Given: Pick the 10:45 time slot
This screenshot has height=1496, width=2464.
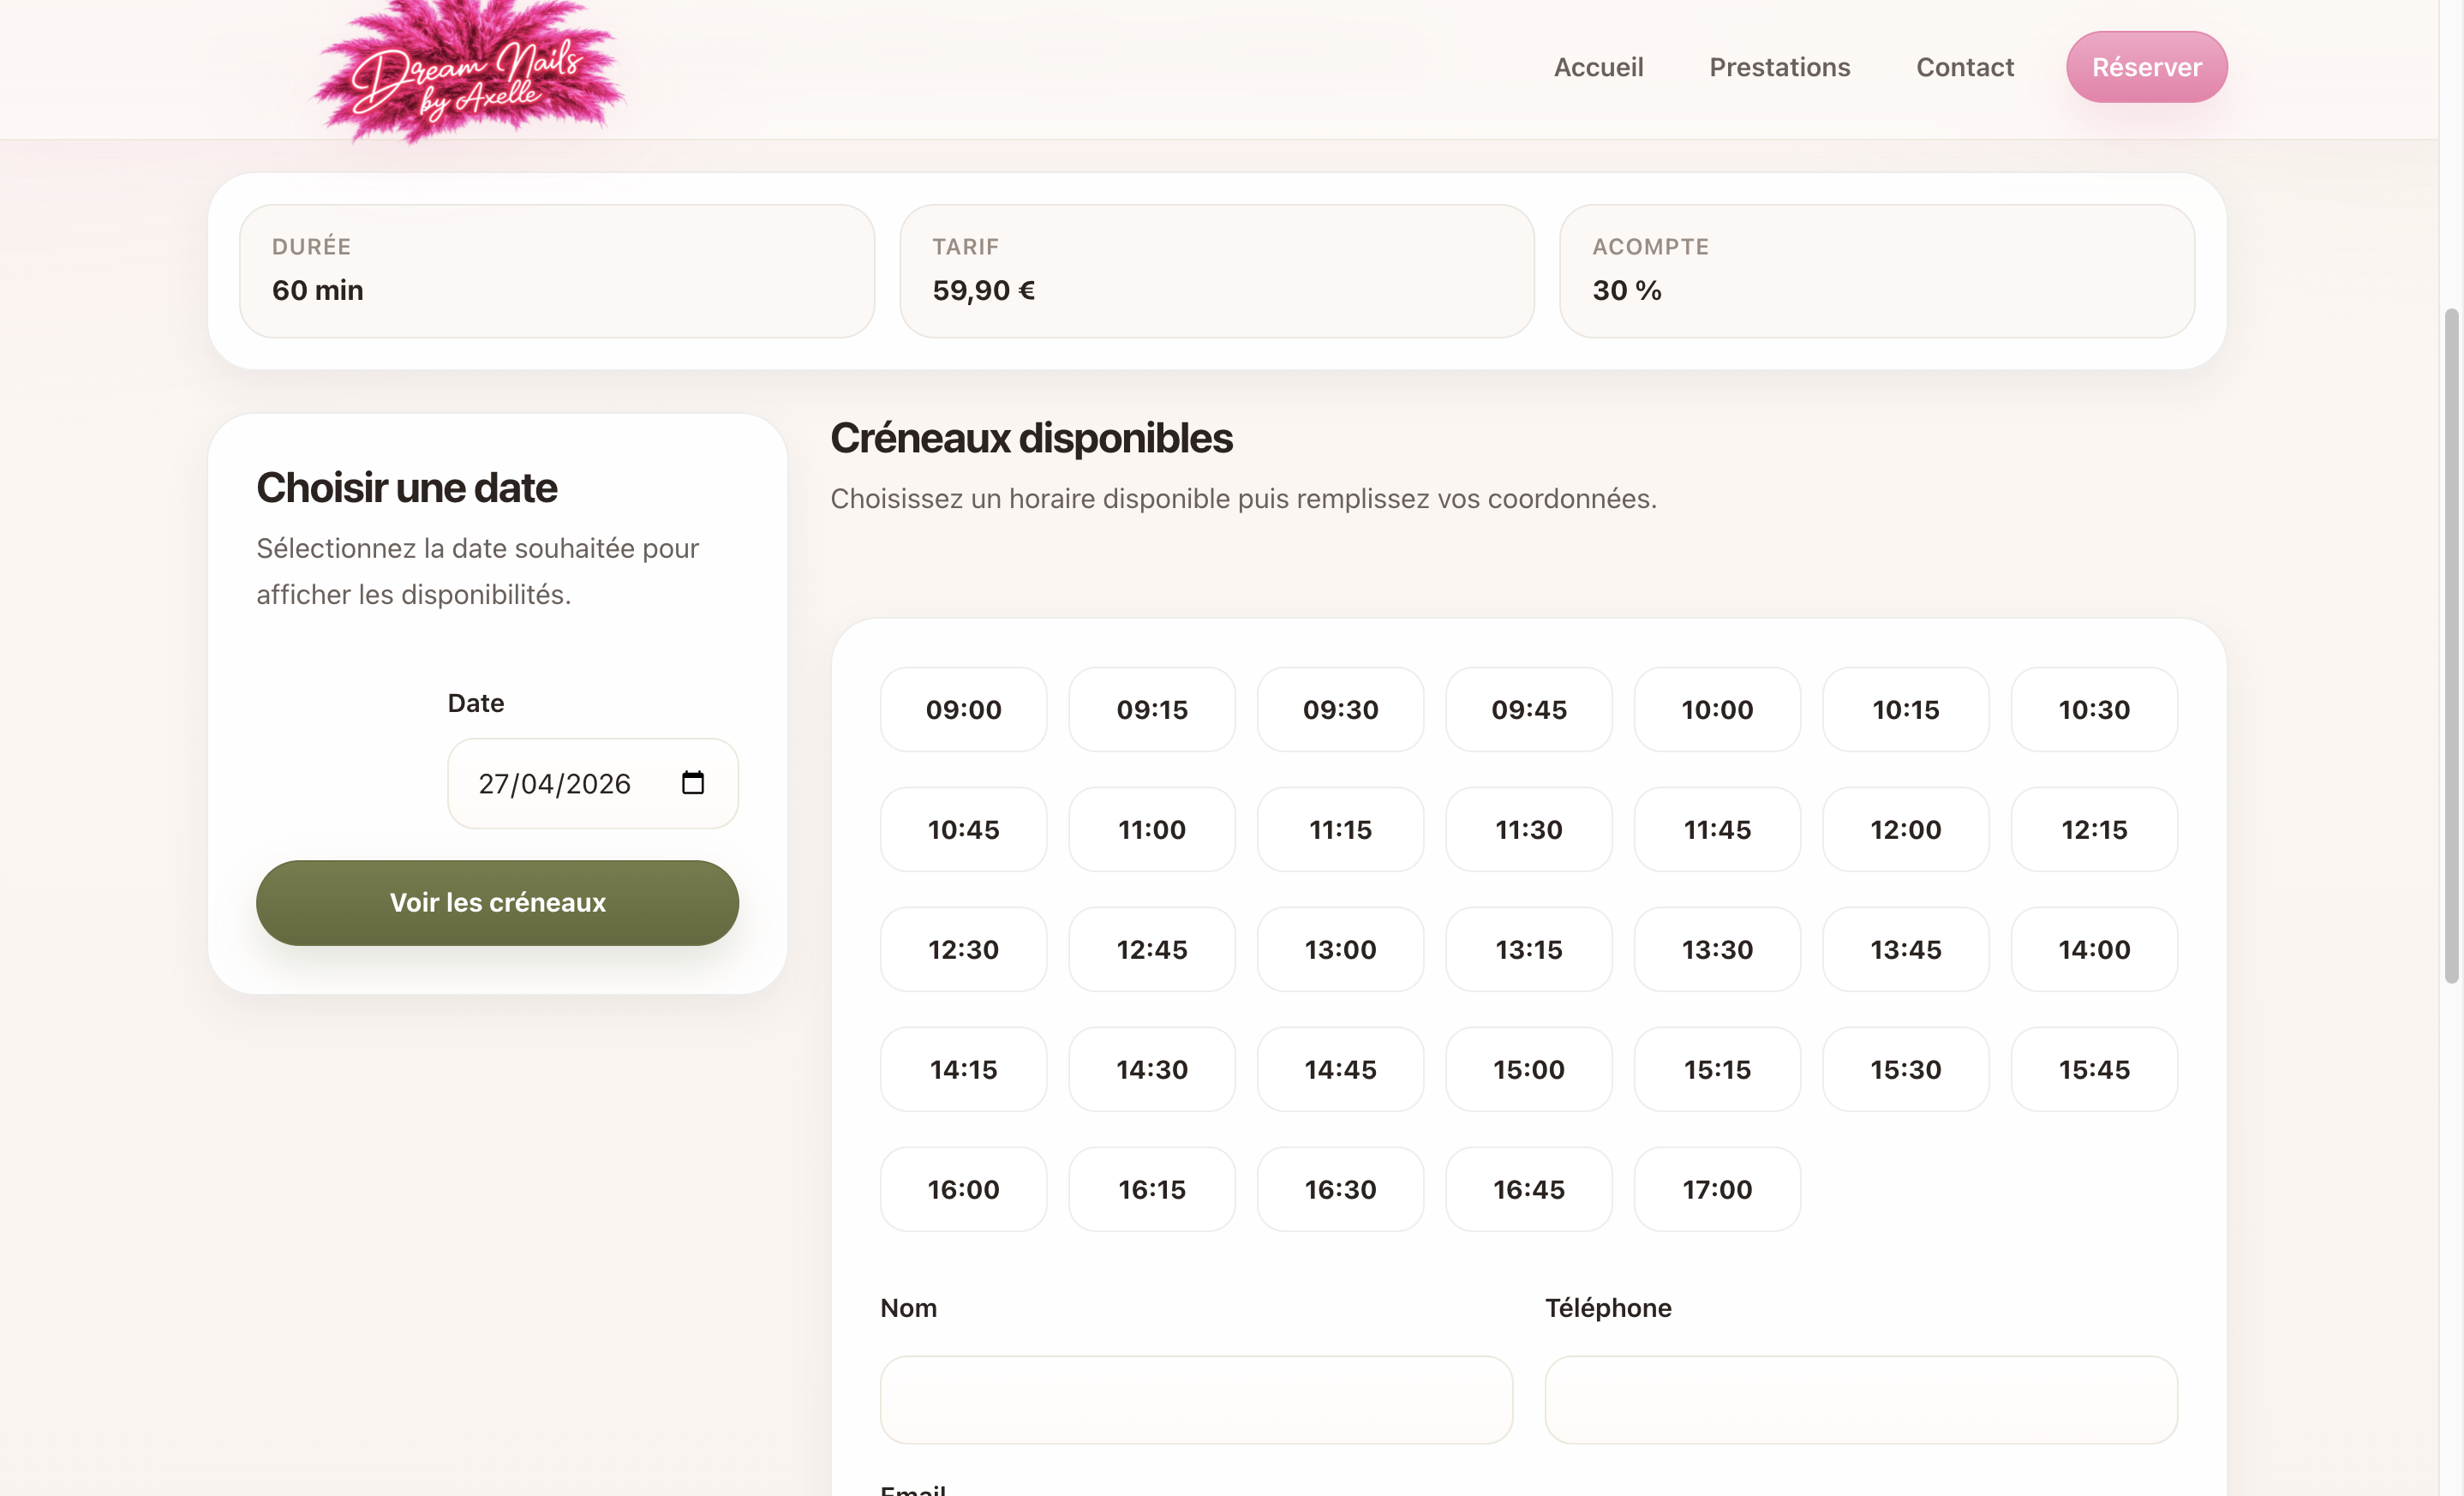Looking at the screenshot, I should click(x=963, y=829).
